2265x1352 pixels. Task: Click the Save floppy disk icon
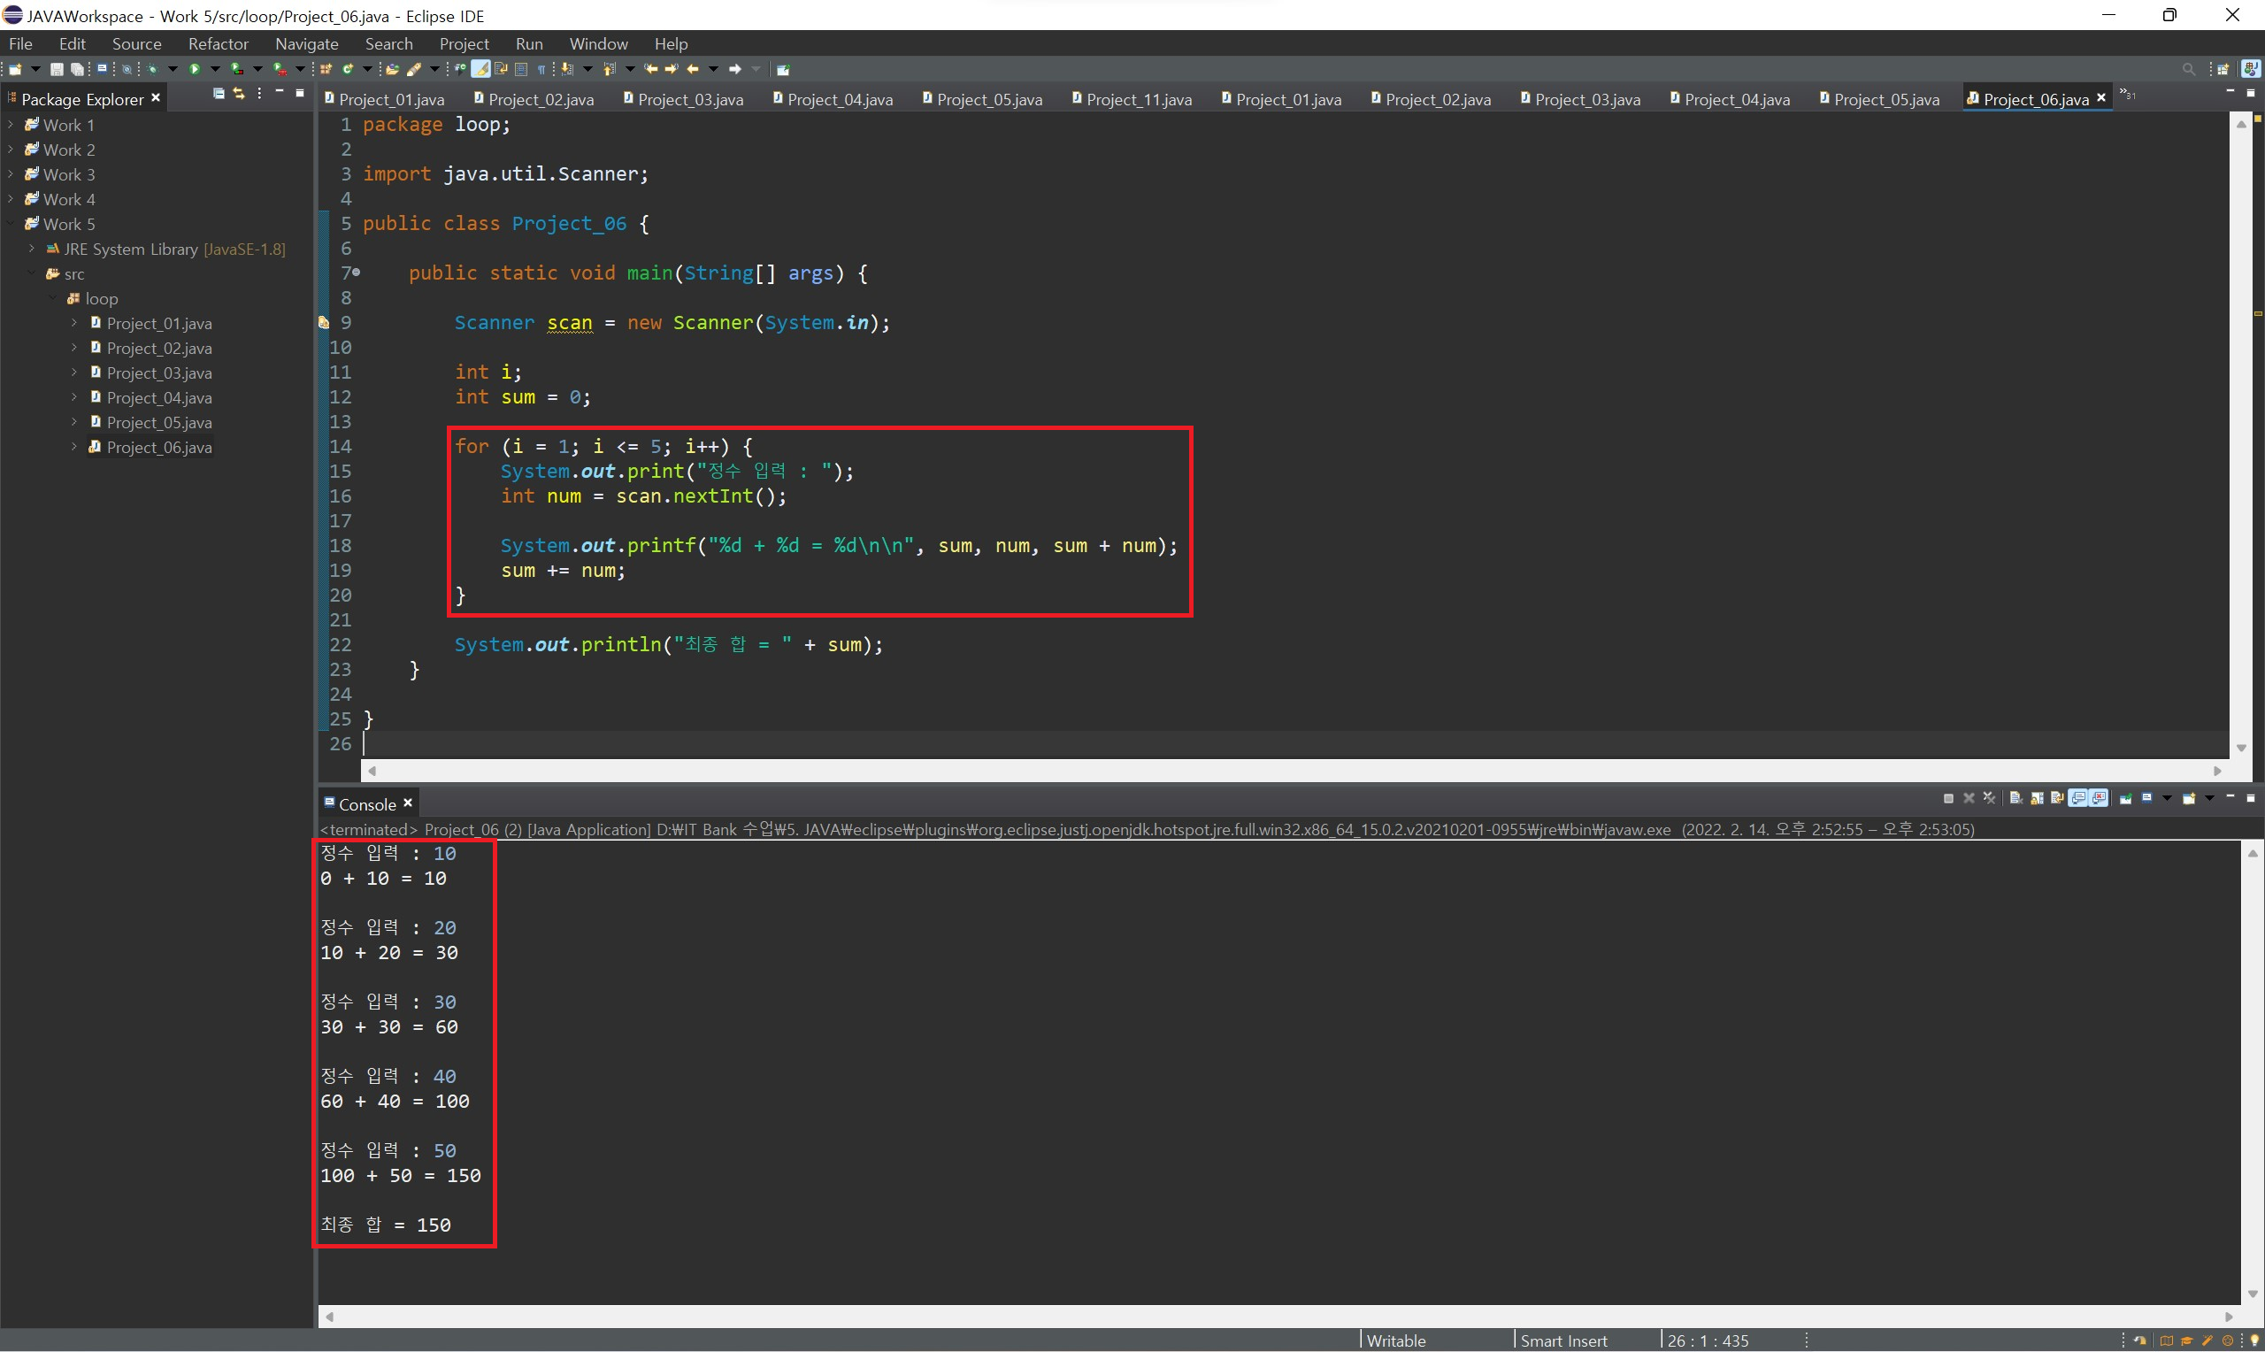coord(57,69)
